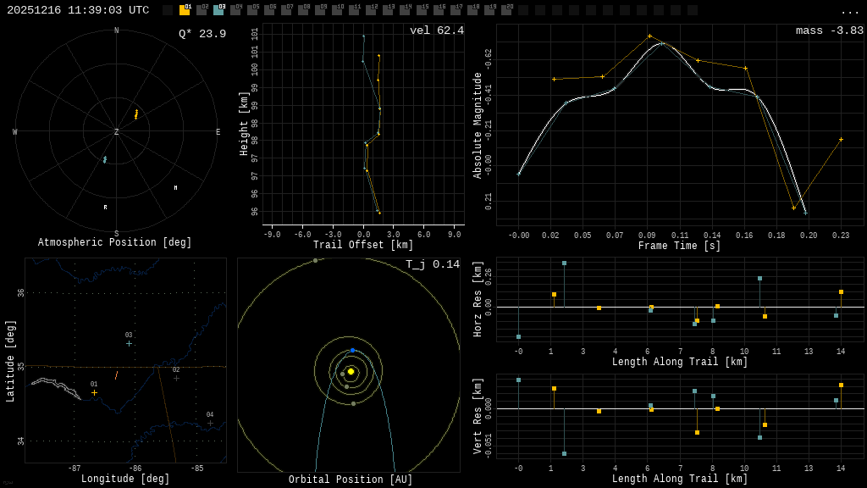Click the vel 62.4 readout
Screen dimensions: 867x488
pos(436,31)
